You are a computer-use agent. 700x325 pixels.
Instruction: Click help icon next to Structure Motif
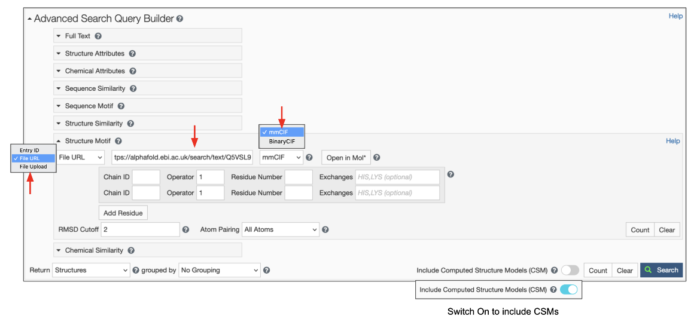pyautogui.click(x=118, y=142)
